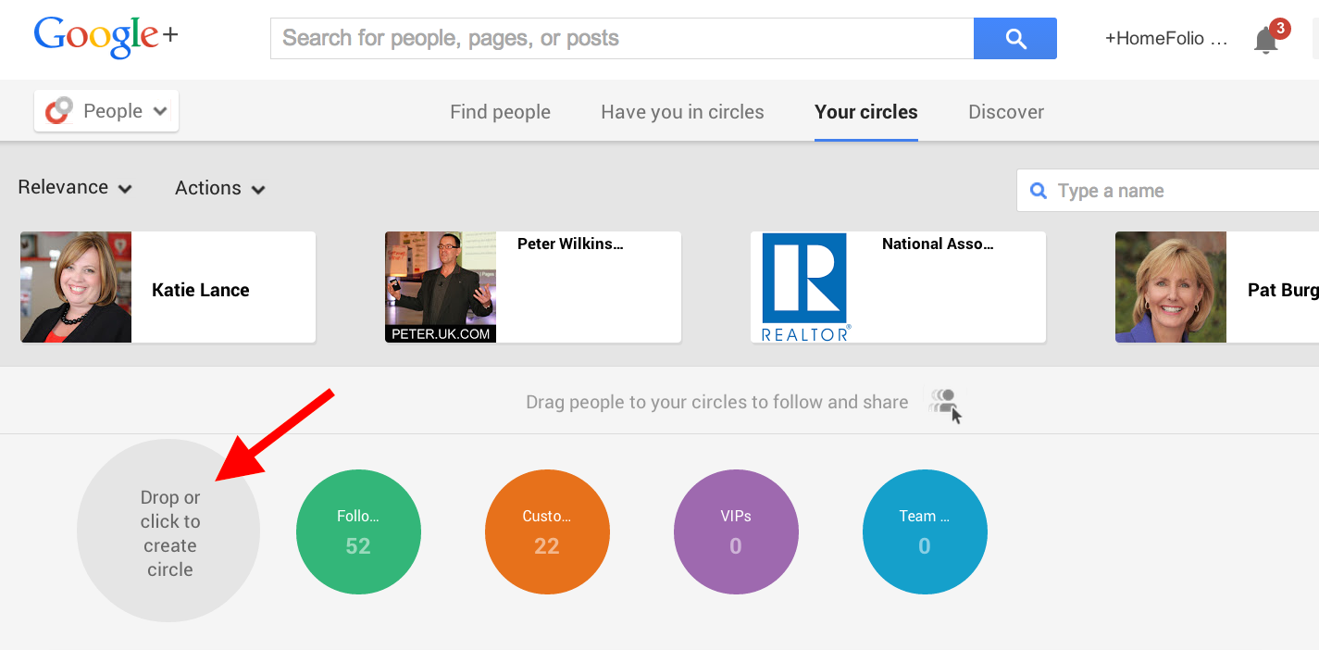Click the 'Peter Wilkins…' name text
Viewport: 1319px width, 650px height.
[570, 244]
